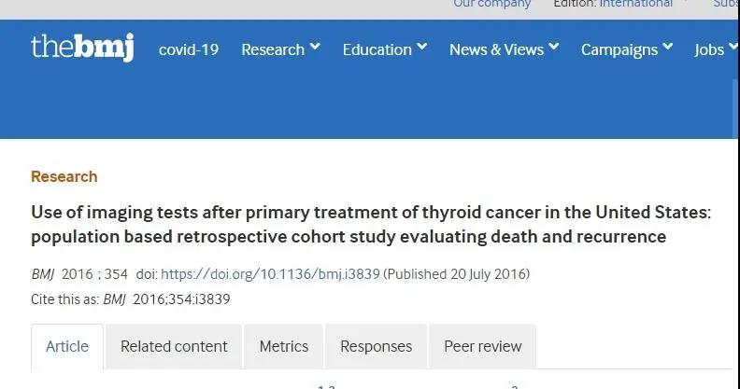Image resolution: width=740 pixels, height=389 pixels.
Task: Expand the News & Views chevron
Action: 554,47
